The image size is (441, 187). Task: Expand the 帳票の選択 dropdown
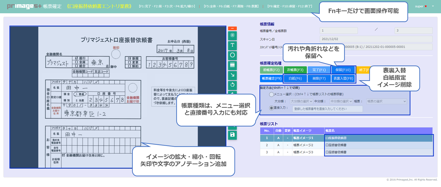click(x=387, y=101)
